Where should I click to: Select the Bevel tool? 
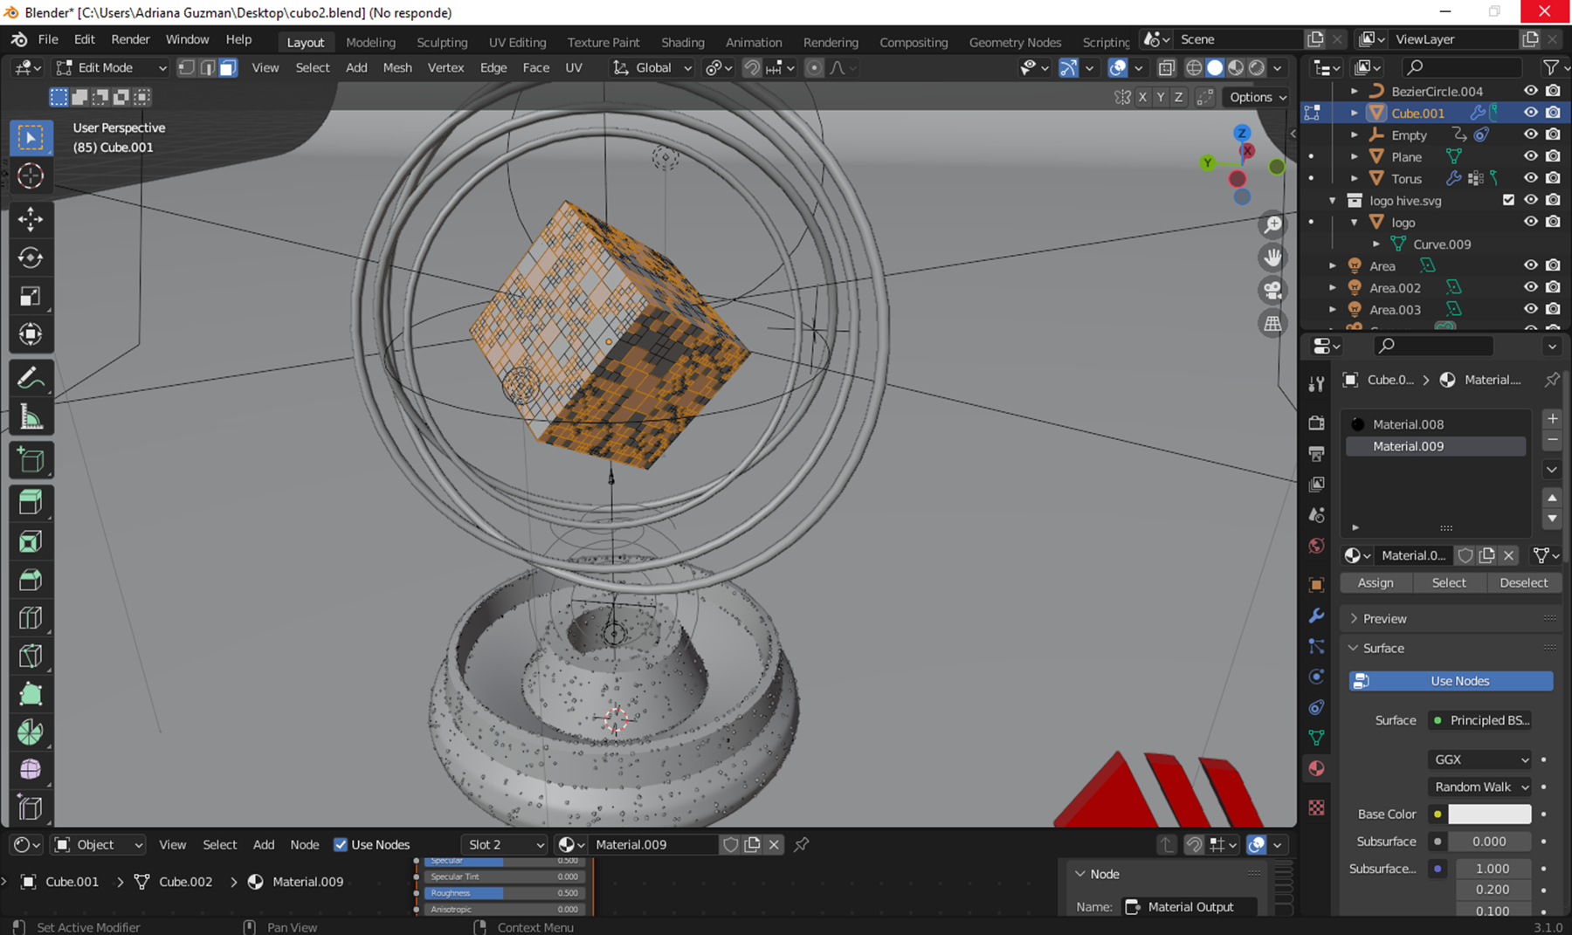pyautogui.click(x=31, y=580)
